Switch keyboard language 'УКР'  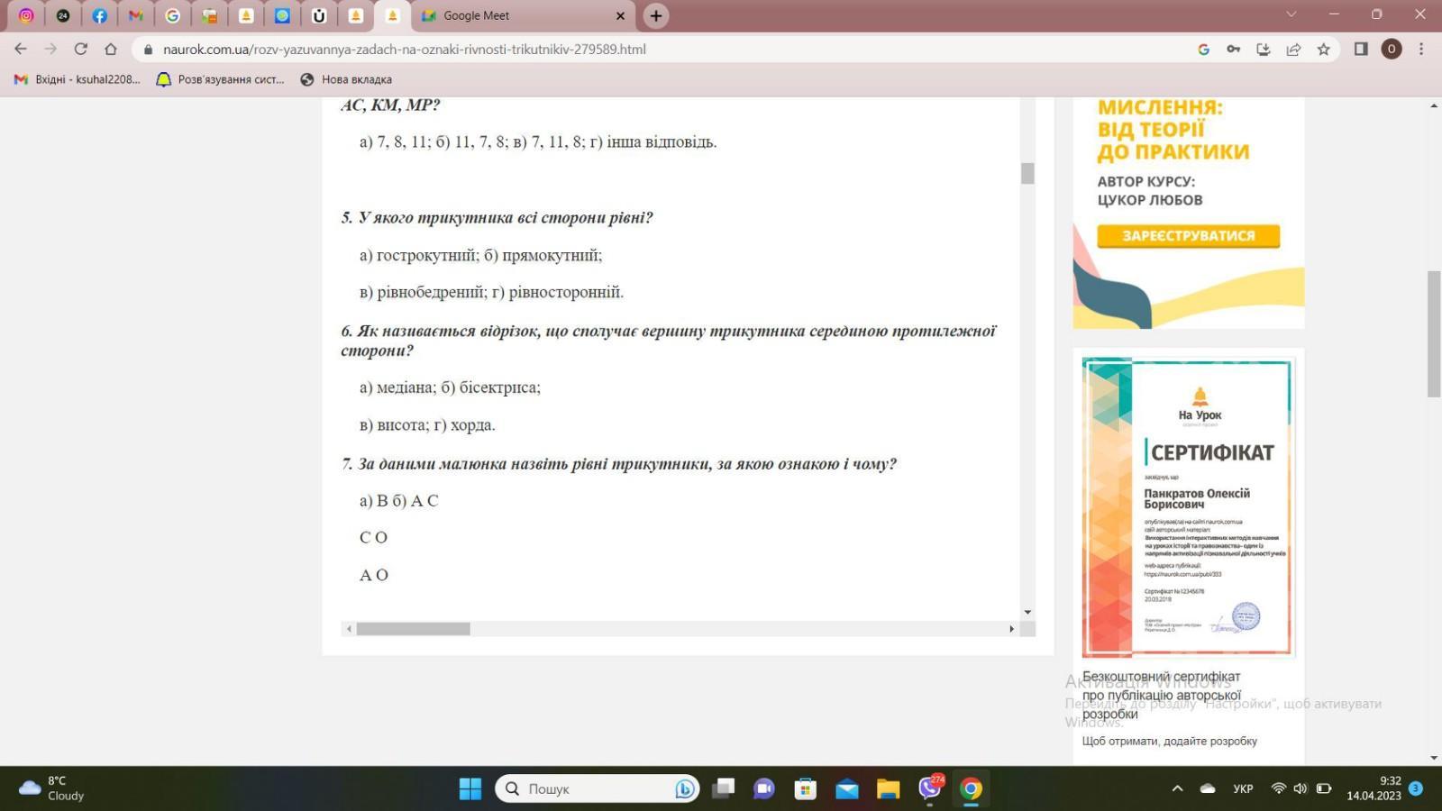click(x=1243, y=788)
